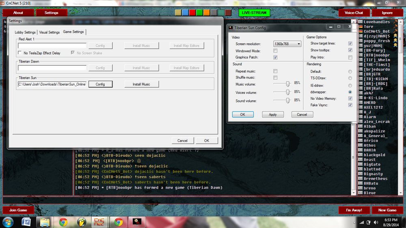This screenshot has height=228, width=406.
Task: Click the Red Alert 1 path field
Action: 52,45
